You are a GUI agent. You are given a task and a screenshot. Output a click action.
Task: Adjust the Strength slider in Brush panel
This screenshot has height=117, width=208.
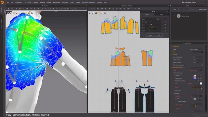click(x=155, y=22)
